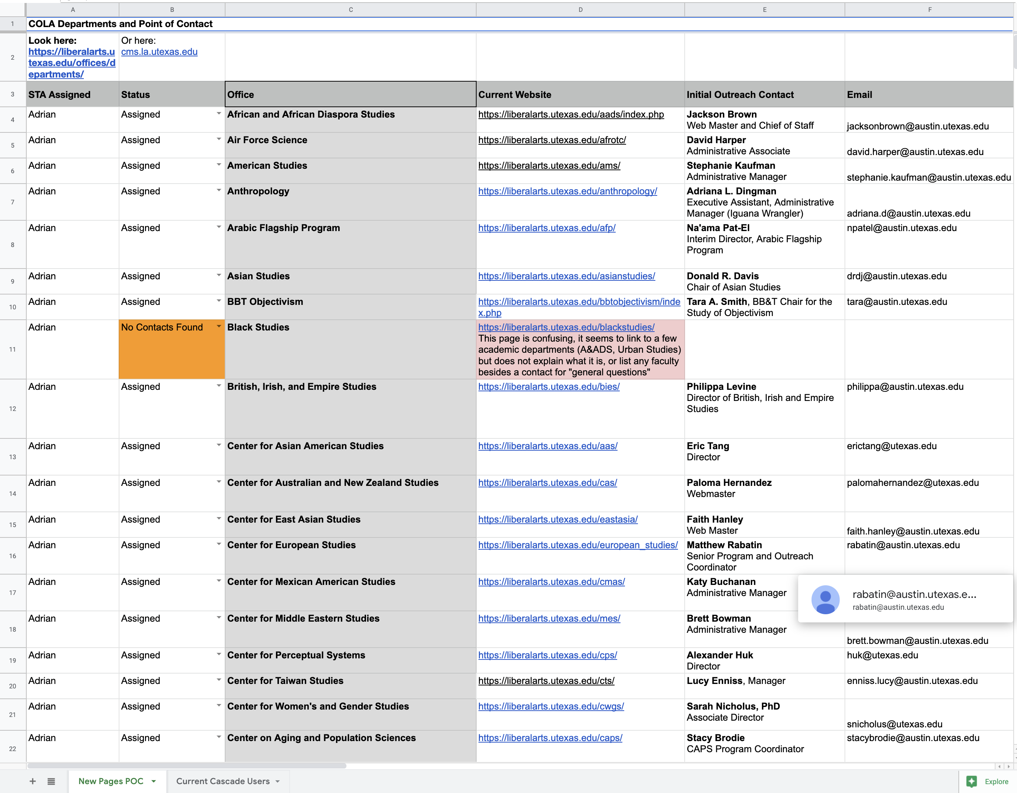Open the anthropology website link
1017x793 pixels.
click(x=567, y=191)
